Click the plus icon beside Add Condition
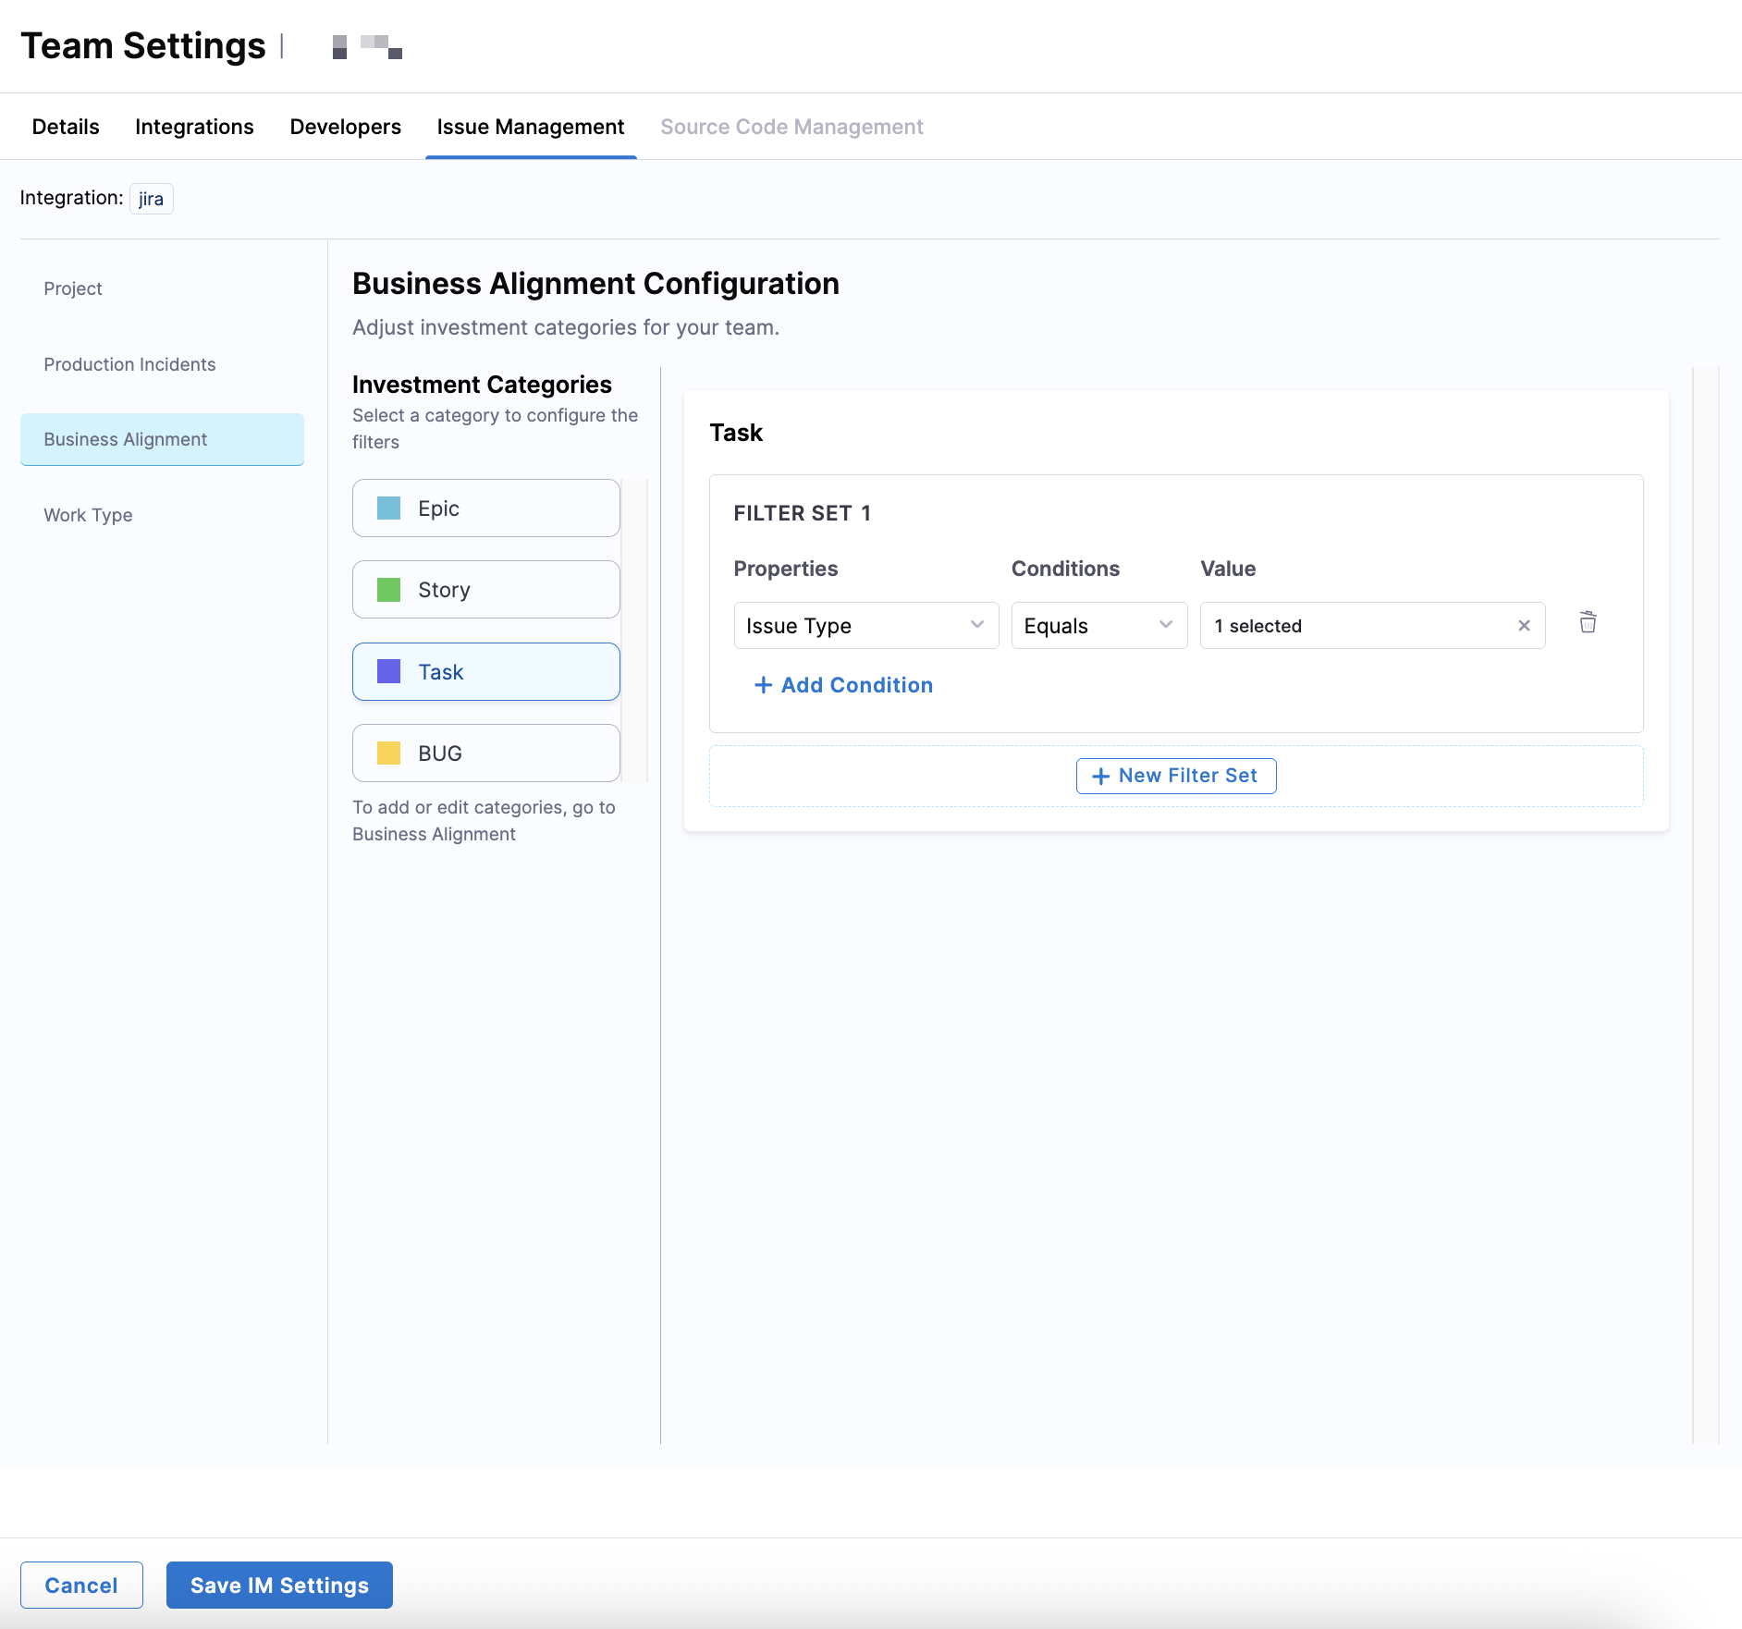 coord(763,685)
